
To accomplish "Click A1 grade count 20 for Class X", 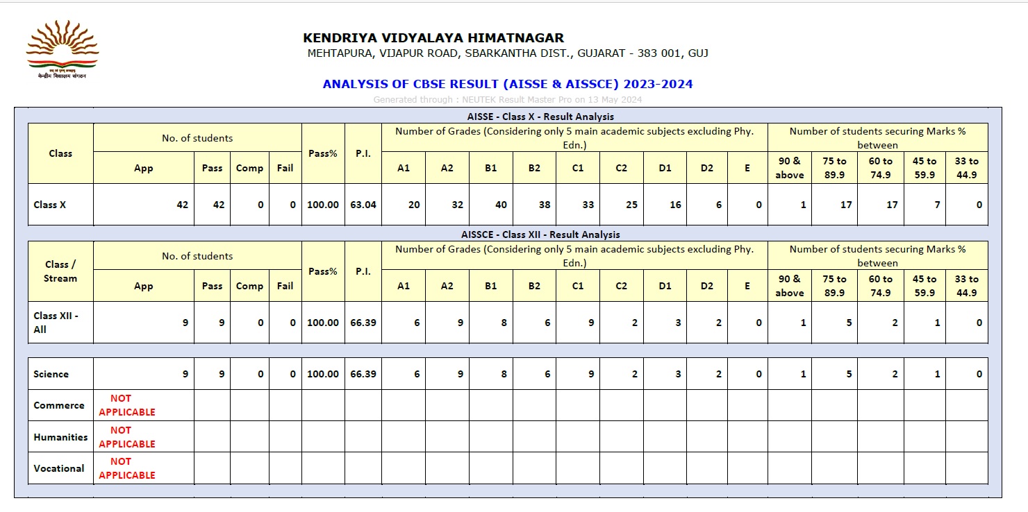I will pyautogui.click(x=414, y=205).
